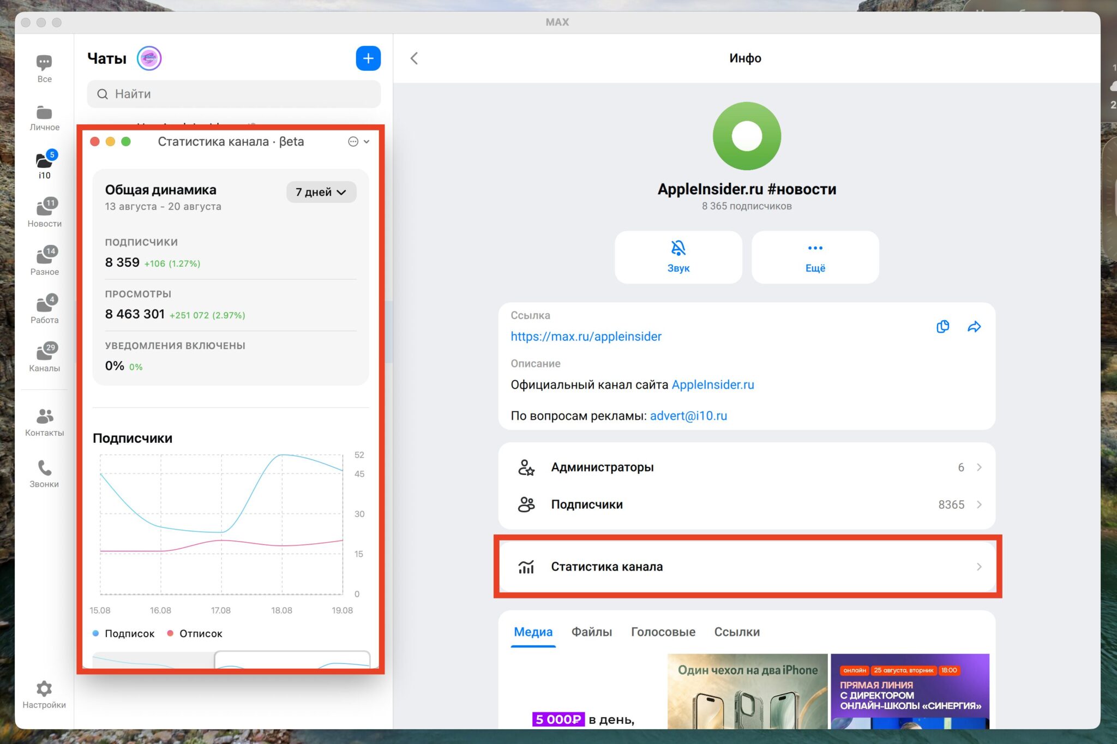
Task: Open the Новости folder
Action: (x=44, y=213)
